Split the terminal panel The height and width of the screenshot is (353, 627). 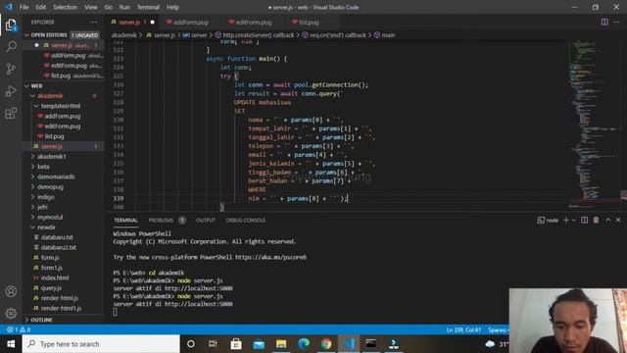584,220
